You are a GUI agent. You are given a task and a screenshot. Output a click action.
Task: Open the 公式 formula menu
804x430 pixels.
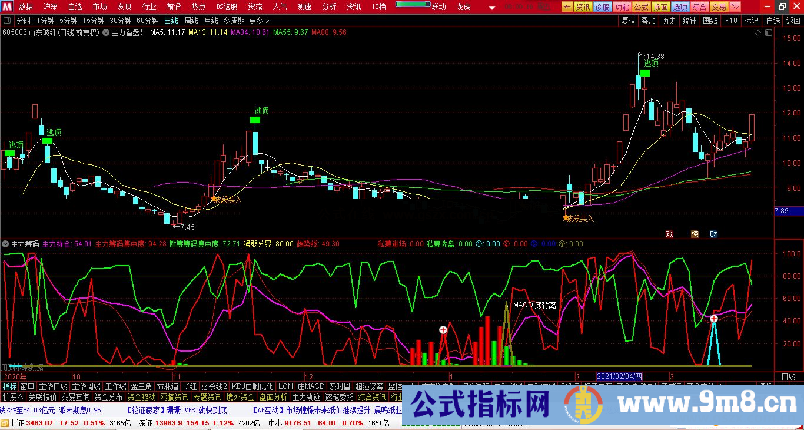coord(643,6)
